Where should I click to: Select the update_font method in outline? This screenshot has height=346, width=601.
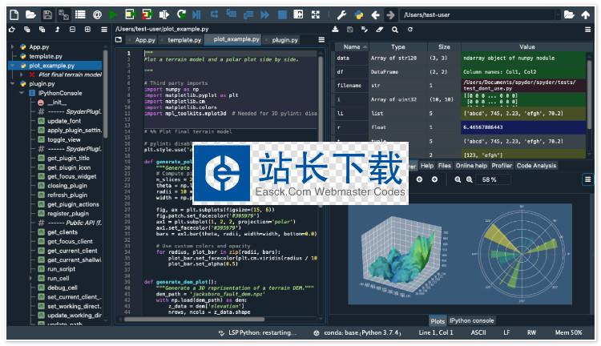pos(63,120)
